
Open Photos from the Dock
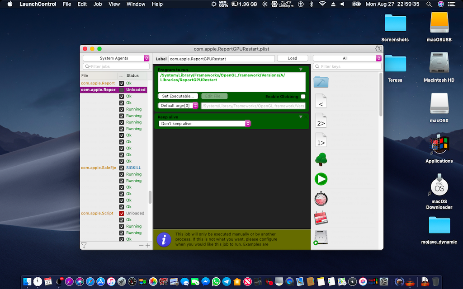(x=153, y=282)
